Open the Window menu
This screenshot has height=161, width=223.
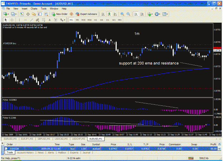click(54, 9)
